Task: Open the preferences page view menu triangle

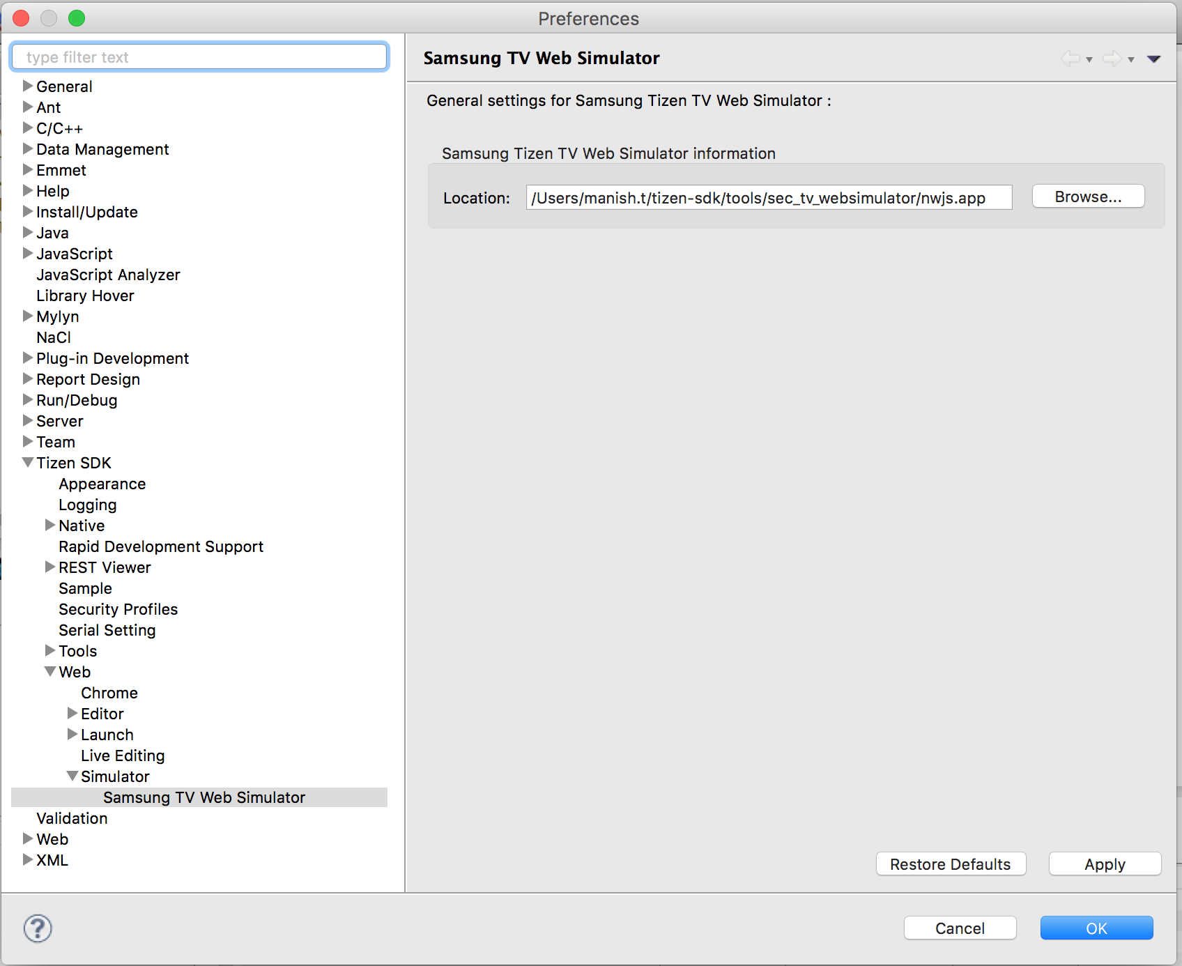Action: click(x=1154, y=59)
